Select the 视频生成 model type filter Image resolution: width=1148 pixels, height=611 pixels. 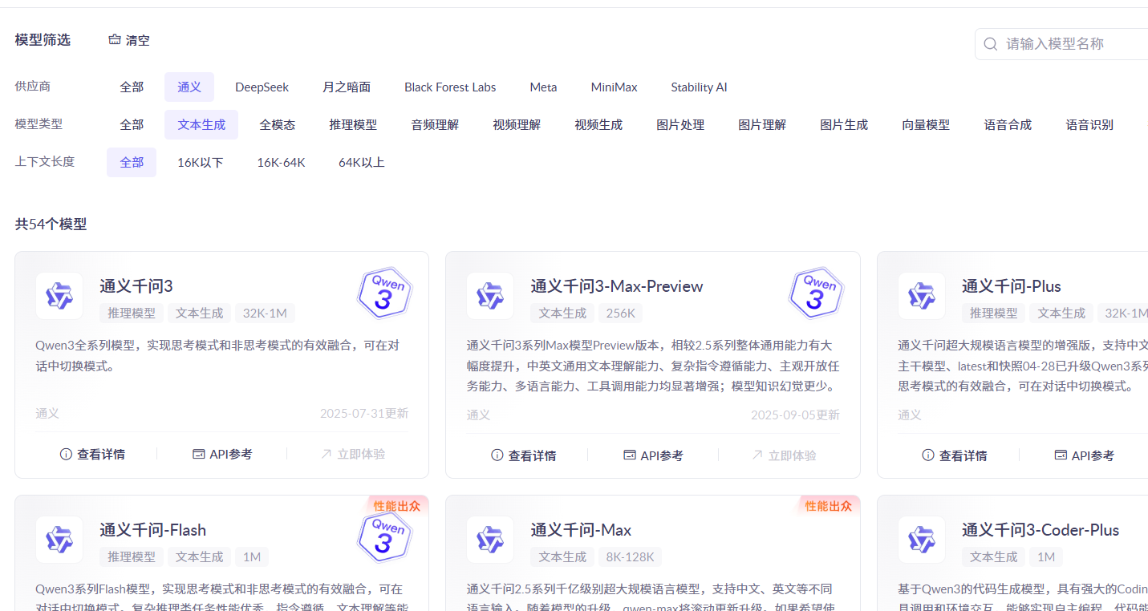pos(598,124)
